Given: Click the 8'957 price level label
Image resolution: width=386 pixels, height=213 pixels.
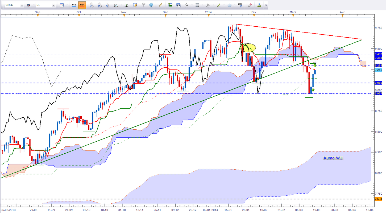Looking at the screenshot, I should 378,94.
